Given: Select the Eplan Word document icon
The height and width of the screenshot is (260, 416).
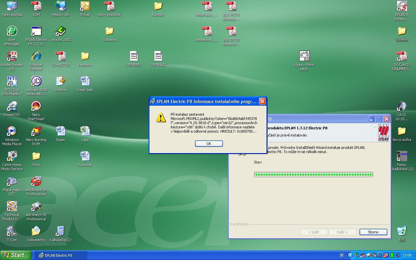Looking at the screenshot, I should tap(60, 134).
